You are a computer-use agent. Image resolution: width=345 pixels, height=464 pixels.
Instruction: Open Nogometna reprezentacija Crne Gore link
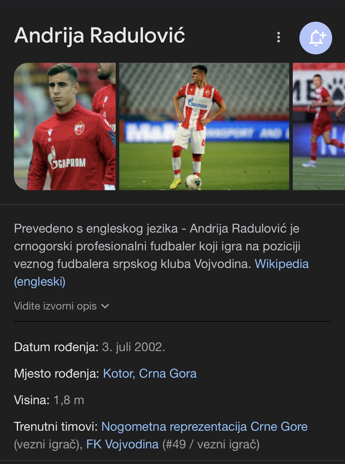204,427
